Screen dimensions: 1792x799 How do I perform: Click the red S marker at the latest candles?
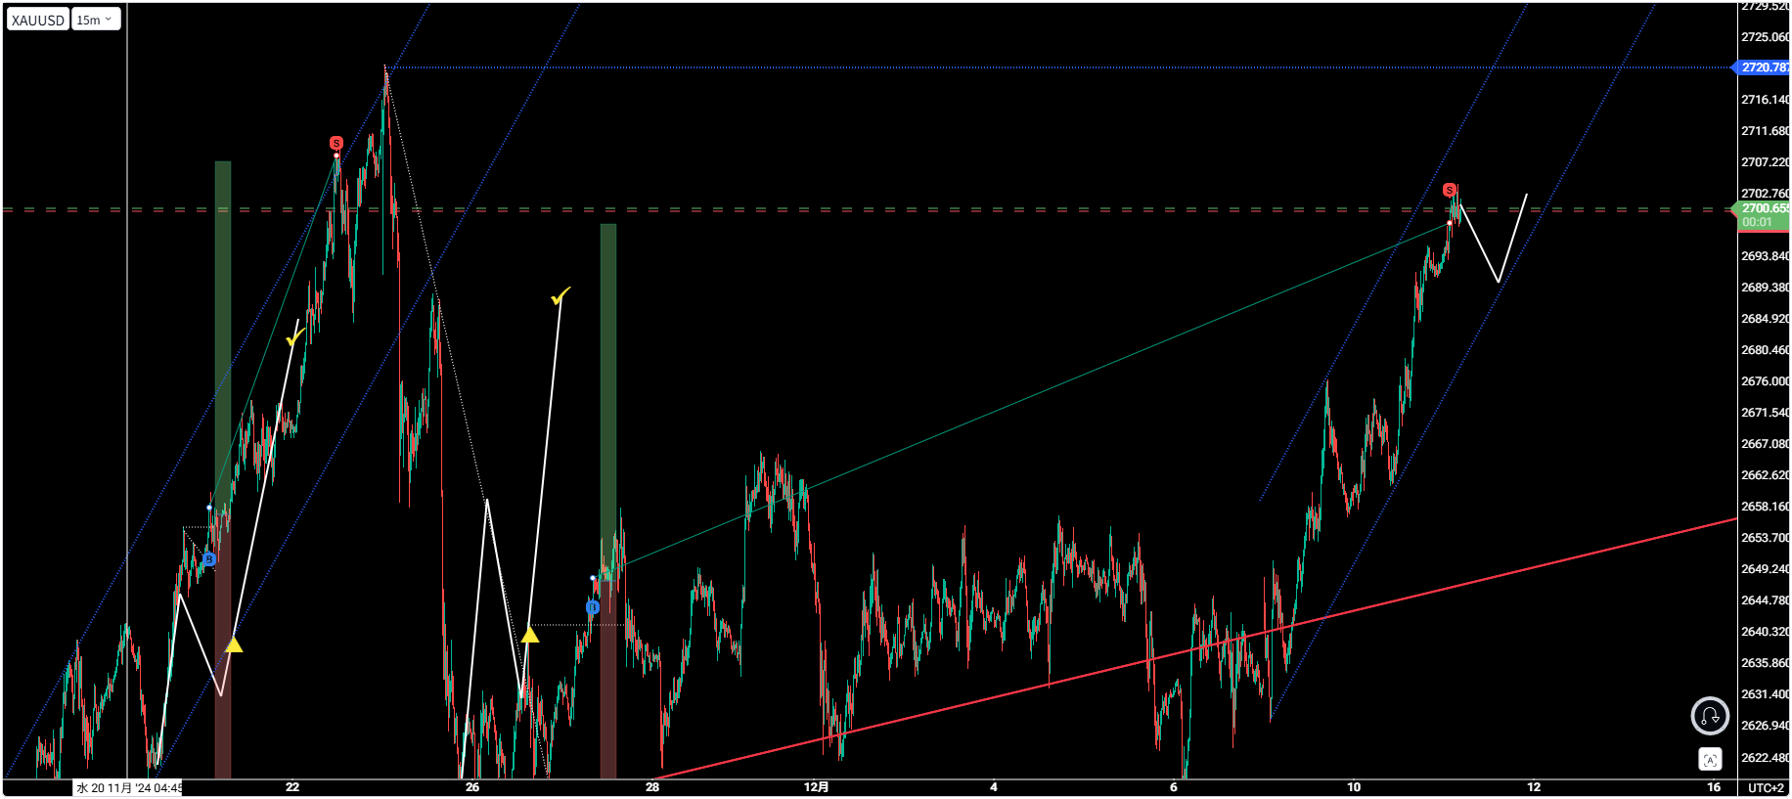[x=1450, y=190]
